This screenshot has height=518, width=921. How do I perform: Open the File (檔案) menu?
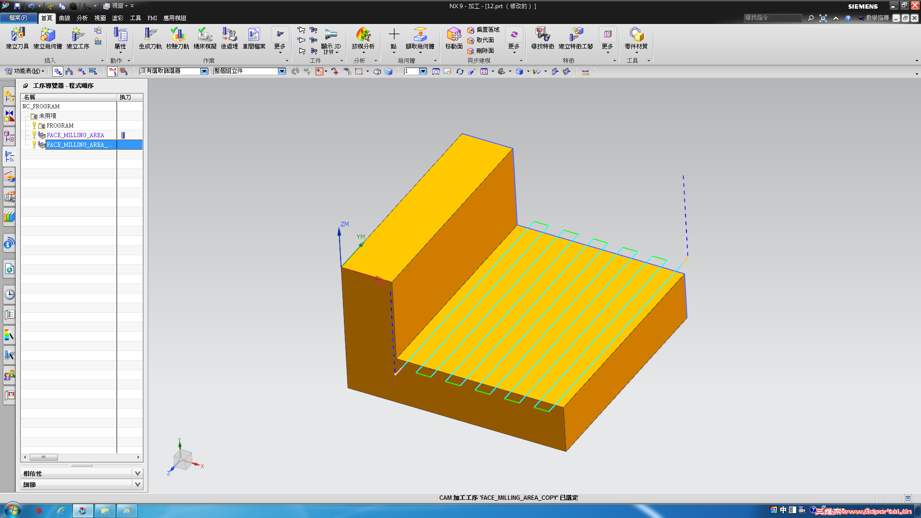[x=18, y=18]
